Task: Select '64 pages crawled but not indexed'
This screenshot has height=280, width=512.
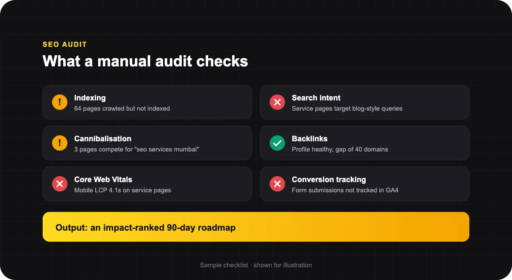Action: (x=122, y=109)
